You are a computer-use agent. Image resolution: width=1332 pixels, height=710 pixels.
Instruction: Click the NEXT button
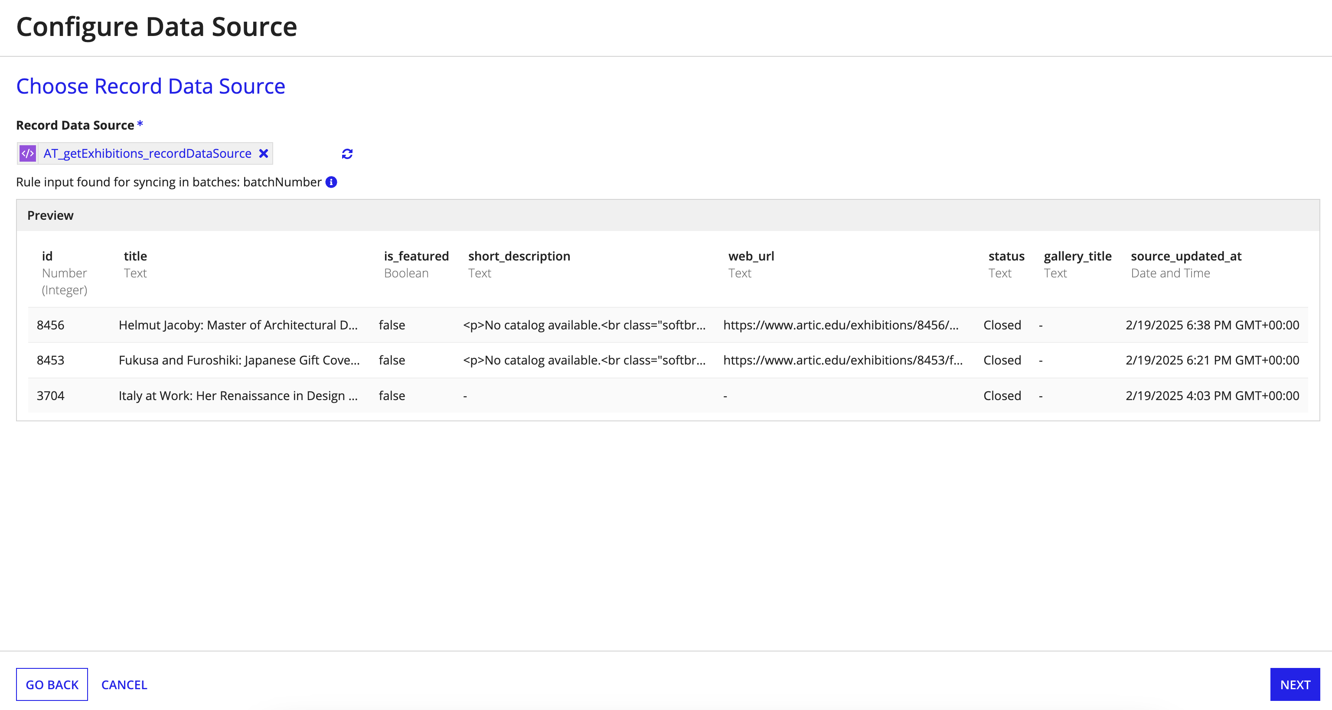pyautogui.click(x=1295, y=684)
